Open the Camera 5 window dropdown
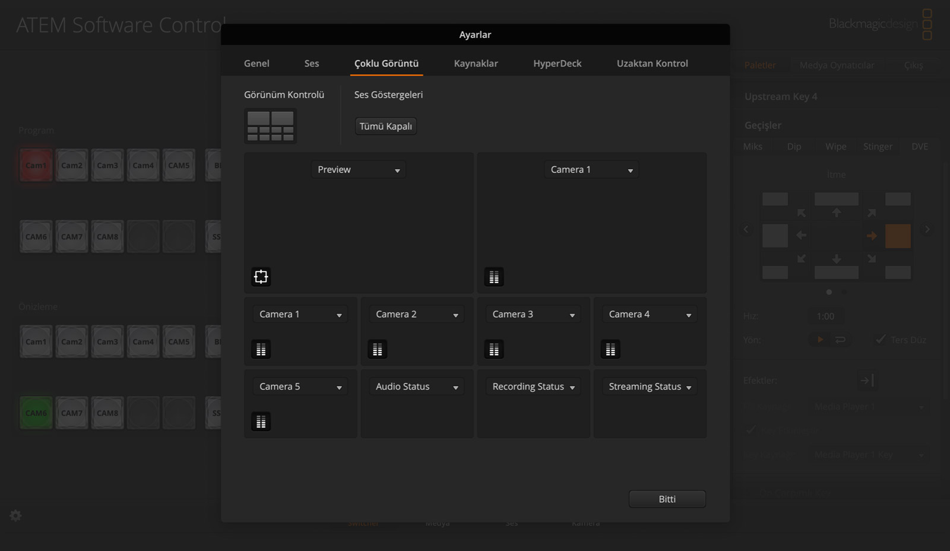This screenshot has height=551, width=950. 300,387
